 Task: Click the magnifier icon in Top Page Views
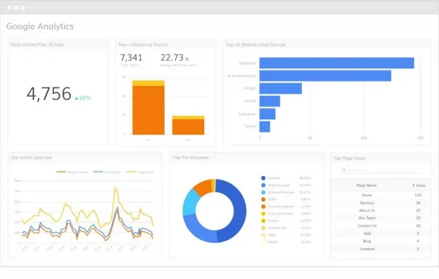[344, 169]
